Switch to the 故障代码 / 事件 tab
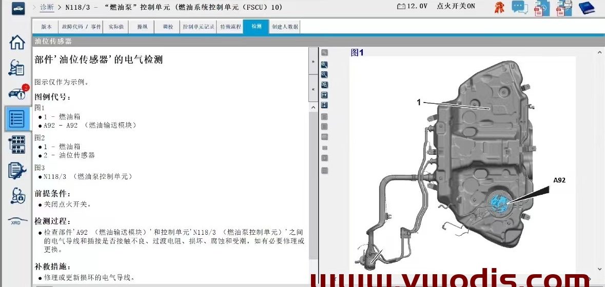This screenshot has width=605, height=287. pos(82,27)
